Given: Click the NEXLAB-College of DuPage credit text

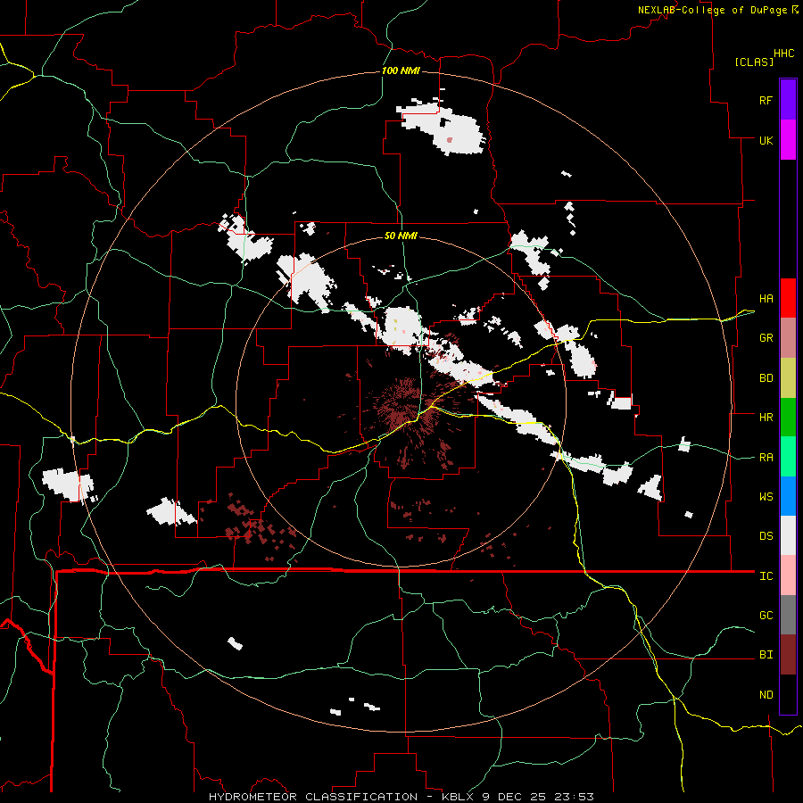Looking at the screenshot, I should click(x=712, y=10).
